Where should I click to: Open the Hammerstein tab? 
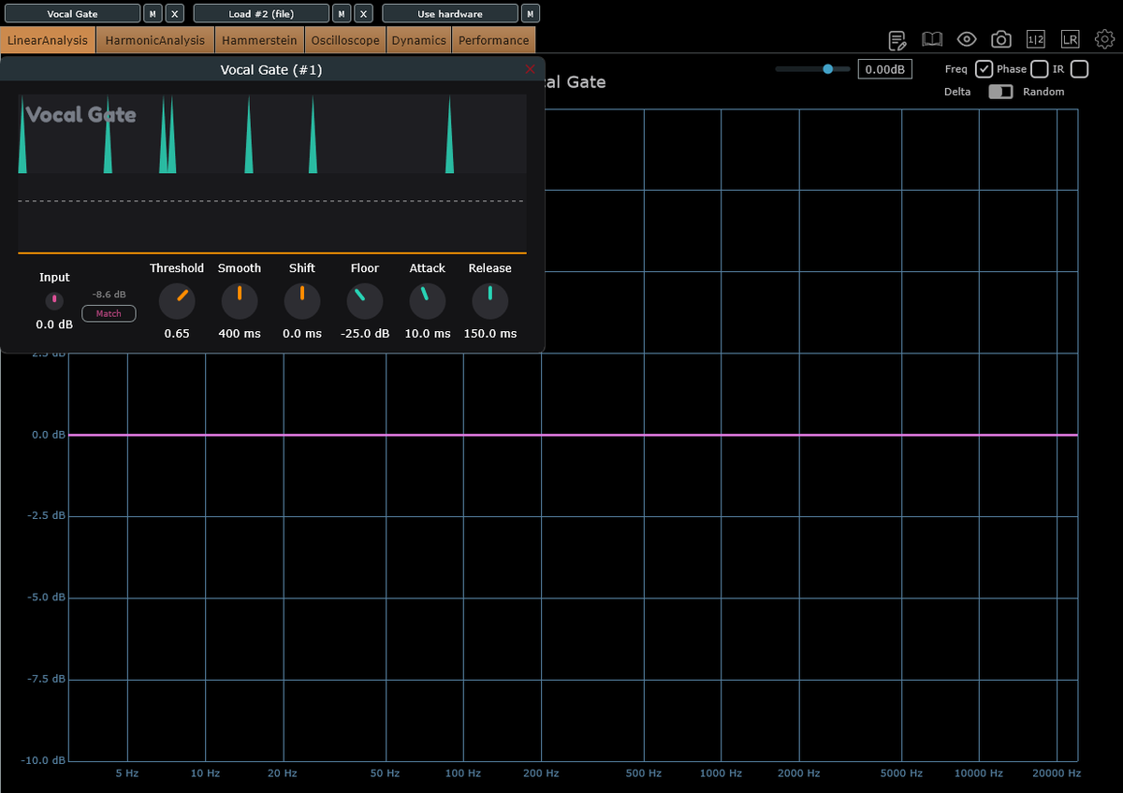[x=259, y=40]
